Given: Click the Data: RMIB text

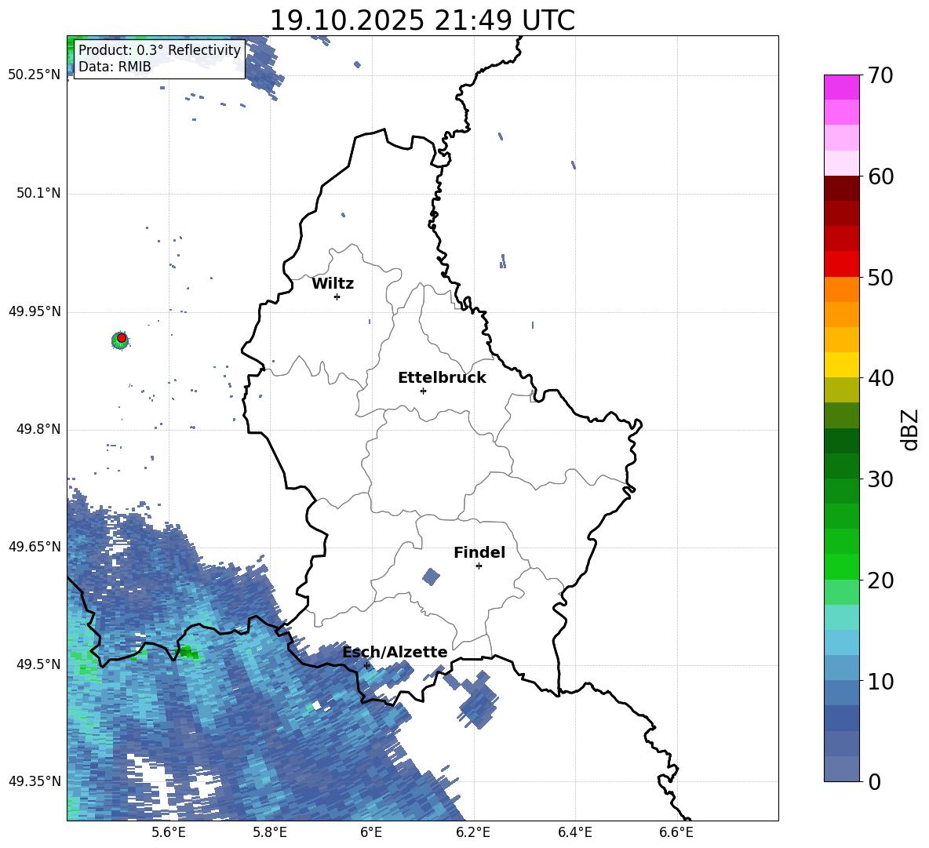Looking at the screenshot, I should pyautogui.click(x=115, y=67).
